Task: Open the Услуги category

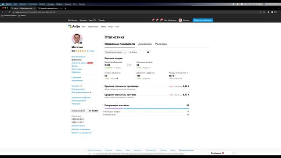Action: click(111, 27)
